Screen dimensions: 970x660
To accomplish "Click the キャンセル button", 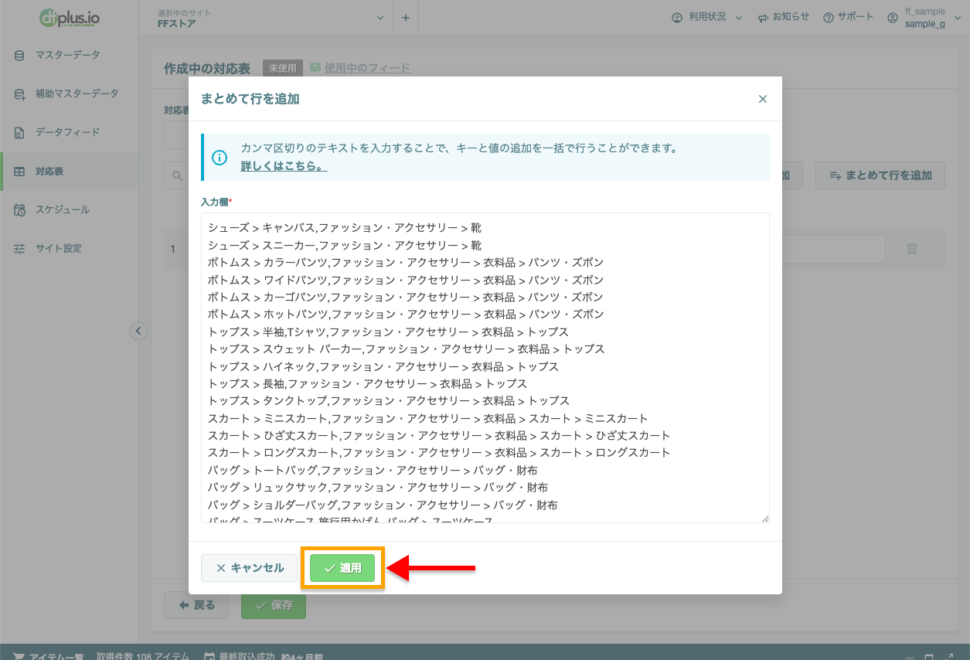I will 249,568.
